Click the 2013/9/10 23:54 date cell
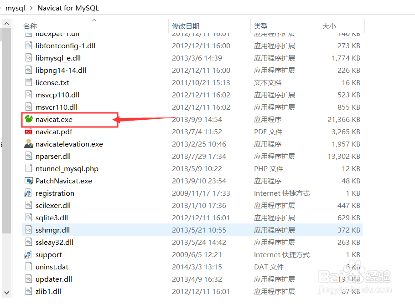 tap(199, 181)
